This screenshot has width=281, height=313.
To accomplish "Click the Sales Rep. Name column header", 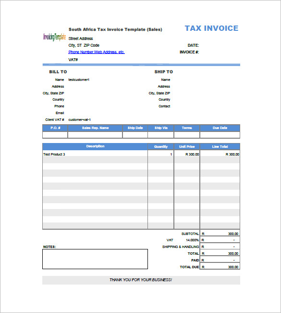I will (x=95, y=128).
